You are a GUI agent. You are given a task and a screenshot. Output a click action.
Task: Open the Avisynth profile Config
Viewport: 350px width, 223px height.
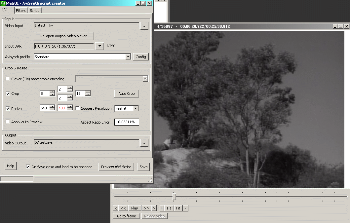point(140,57)
